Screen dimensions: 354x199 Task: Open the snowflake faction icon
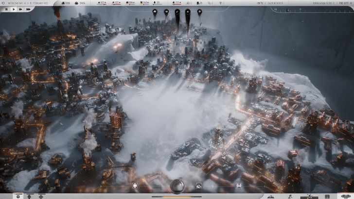point(135,186)
